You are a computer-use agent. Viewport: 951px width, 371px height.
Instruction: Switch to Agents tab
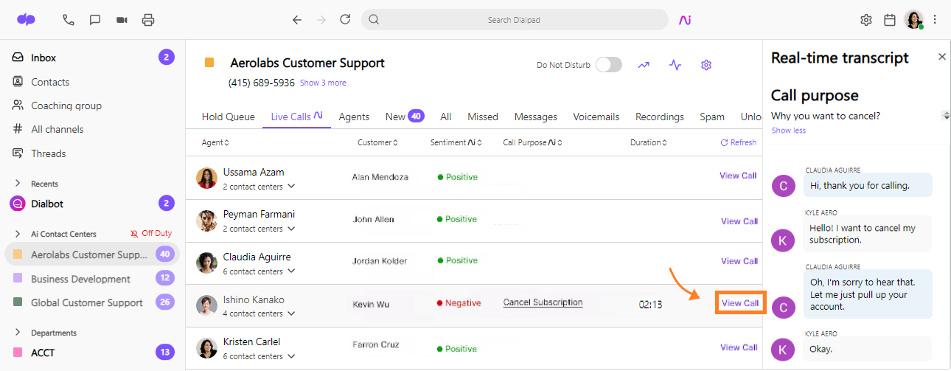pyautogui.click(x=354, y=117)
